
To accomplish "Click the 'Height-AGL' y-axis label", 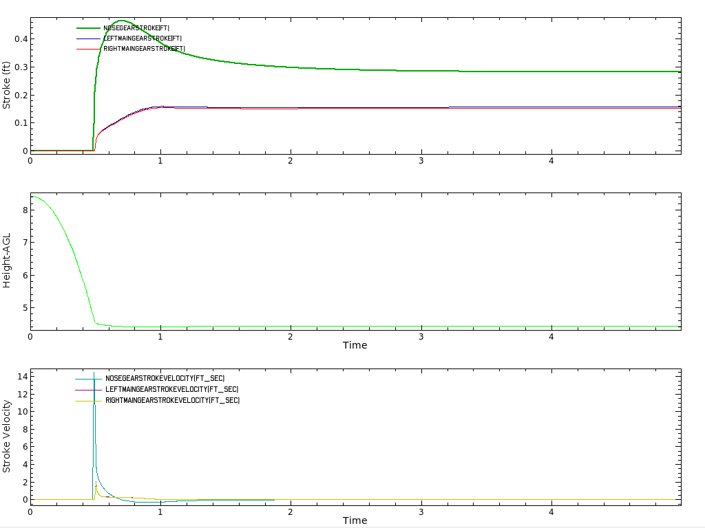I will pyautogui.click(x=7, y=261).
